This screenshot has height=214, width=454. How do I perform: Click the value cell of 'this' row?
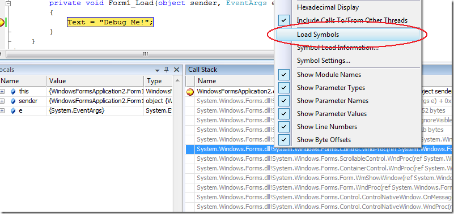(x=95, y=91)
